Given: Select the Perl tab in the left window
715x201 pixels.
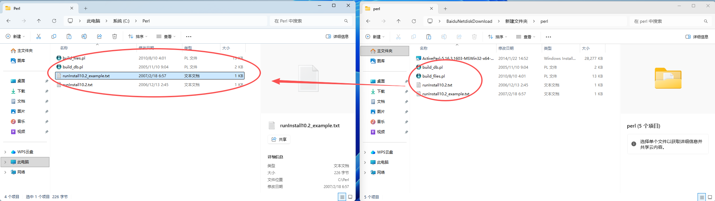Looking at the screenshot, I should click(40, 9).
